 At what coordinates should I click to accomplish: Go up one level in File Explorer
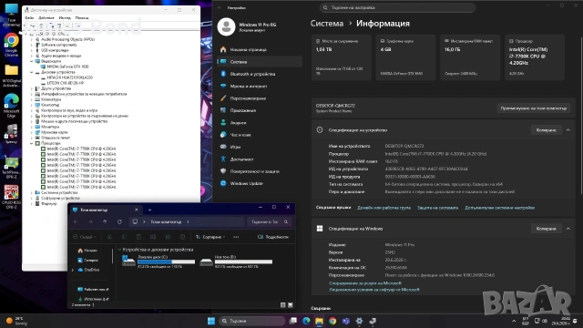tap(105, 221)
